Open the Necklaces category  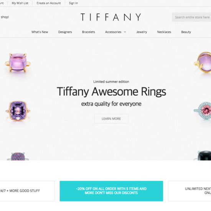[x=164, y=32]
